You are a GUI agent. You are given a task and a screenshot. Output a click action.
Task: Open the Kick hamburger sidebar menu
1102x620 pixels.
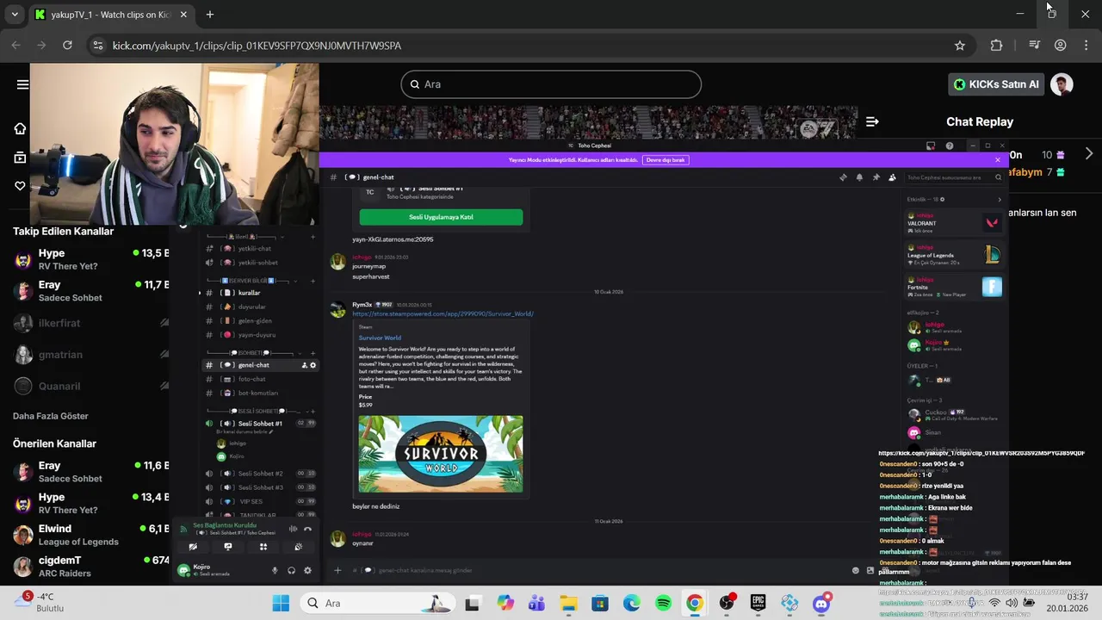tap(22, 84)
